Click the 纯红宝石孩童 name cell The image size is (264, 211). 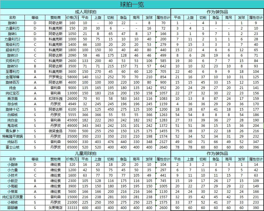coord(13,197)
